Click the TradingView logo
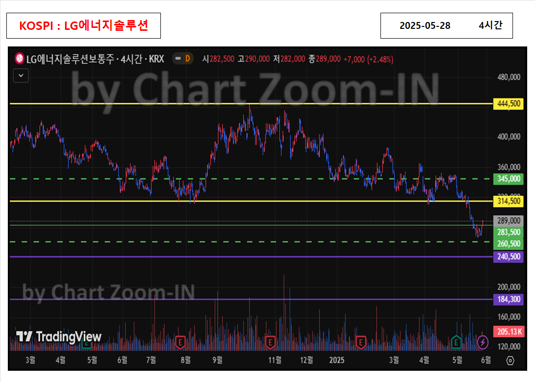This screenshot has height=382, width=535. pyautogui.click(x=59, y=337)
